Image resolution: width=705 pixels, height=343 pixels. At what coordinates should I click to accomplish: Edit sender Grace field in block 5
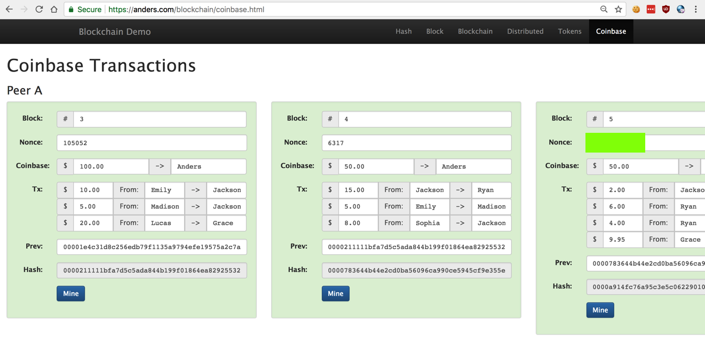[690, 240]
